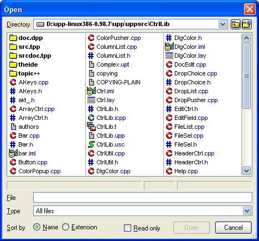The width and height of the screenshot is (259, 241).
Task: Click the CtrlLib.t translation file icon
Action: 91,127
